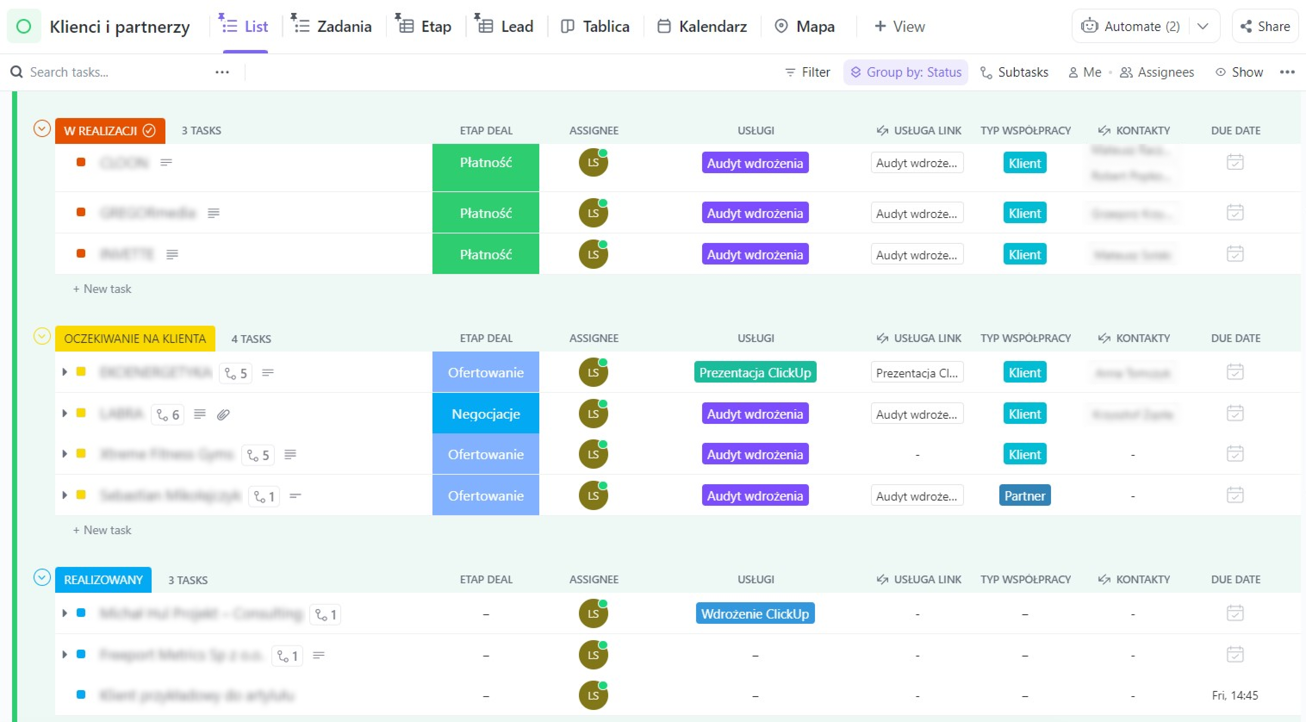
Task: Toggle Subtasks display option
Action: coord(1014,72)
